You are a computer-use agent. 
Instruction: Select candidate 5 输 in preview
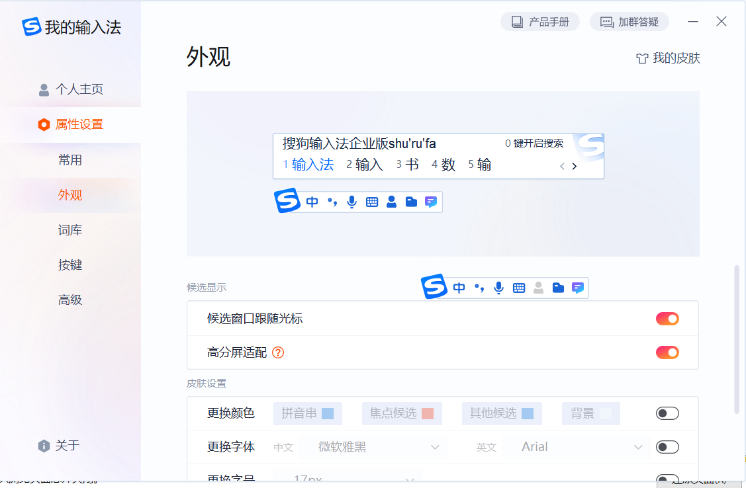coord(479,165)
